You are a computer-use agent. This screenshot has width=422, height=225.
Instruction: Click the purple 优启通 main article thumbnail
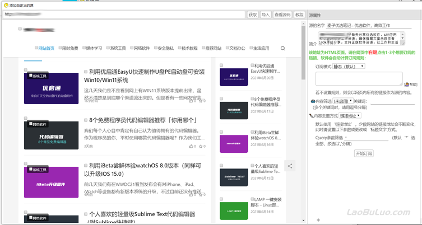coord(51,88)
